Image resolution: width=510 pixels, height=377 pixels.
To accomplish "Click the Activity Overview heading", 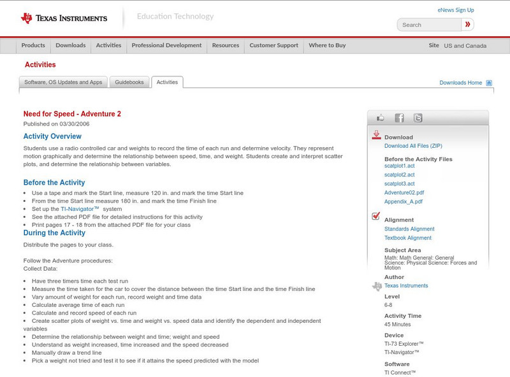I will coord(52,136).
